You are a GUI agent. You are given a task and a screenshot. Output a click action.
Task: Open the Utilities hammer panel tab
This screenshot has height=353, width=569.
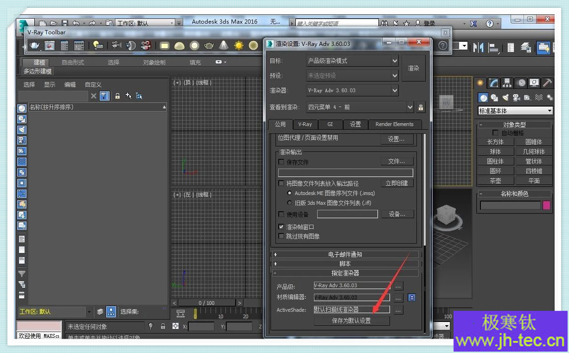(548, 83)
